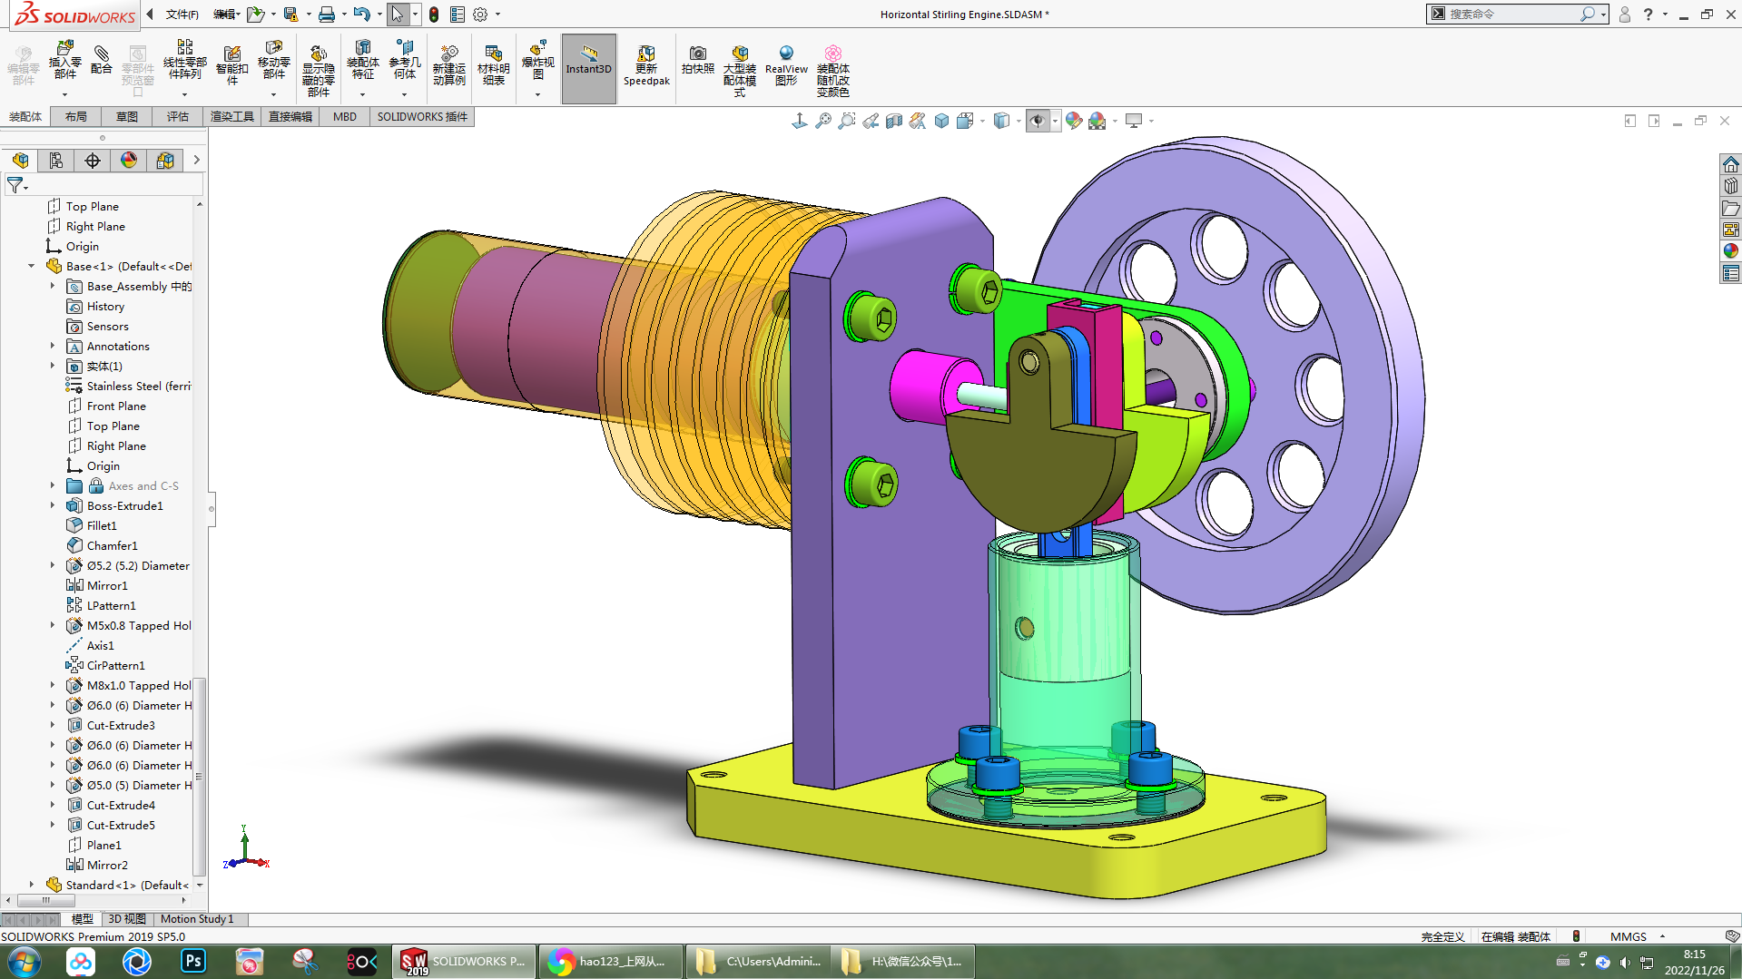Open SOLIDWORKS Resources home icon
This screenshot has width=1742, height=979.
pos(1730,164)
